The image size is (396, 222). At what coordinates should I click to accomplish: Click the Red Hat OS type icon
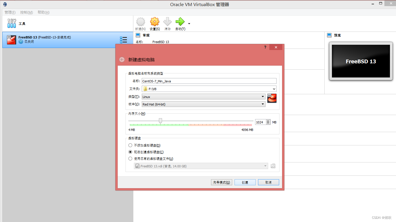(272, 98)
